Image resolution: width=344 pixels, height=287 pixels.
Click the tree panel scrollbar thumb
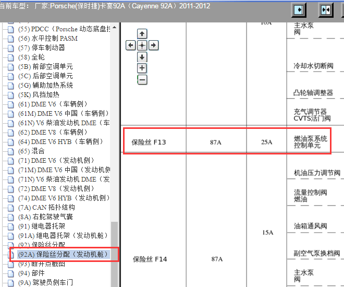click(115, 254)
